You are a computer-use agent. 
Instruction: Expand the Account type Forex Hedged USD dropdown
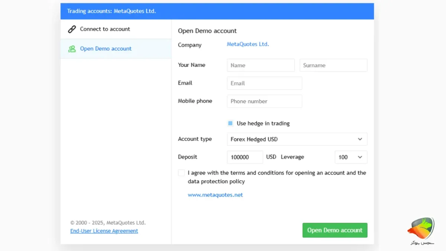[297, 139]
